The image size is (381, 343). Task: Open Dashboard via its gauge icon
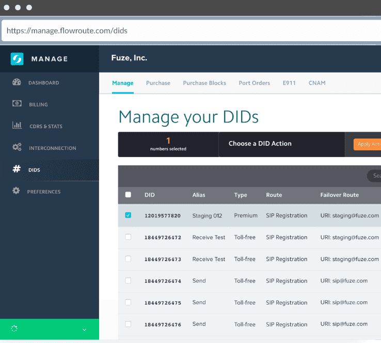click(x=17, y=82)
